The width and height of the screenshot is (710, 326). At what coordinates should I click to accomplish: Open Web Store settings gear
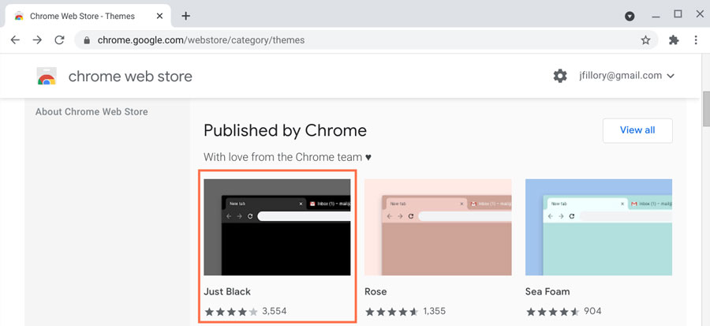[560, 76]
